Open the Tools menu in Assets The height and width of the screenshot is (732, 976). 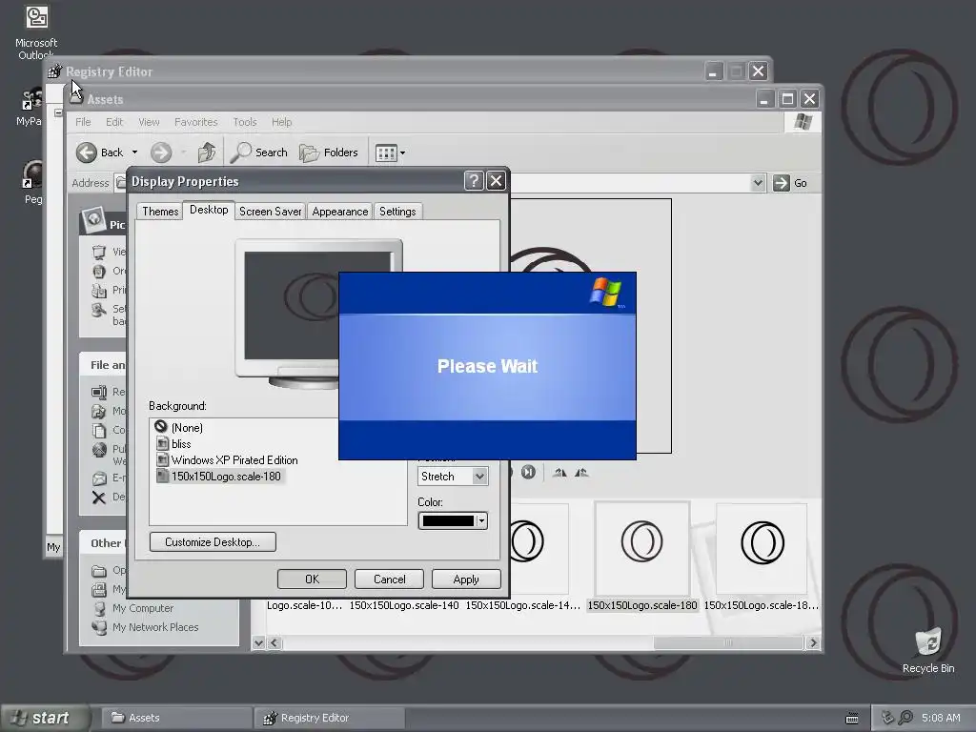click(245, 122)
